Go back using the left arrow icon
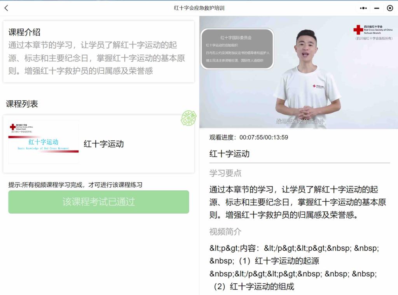Screen dimensions: 398x295 6,8
